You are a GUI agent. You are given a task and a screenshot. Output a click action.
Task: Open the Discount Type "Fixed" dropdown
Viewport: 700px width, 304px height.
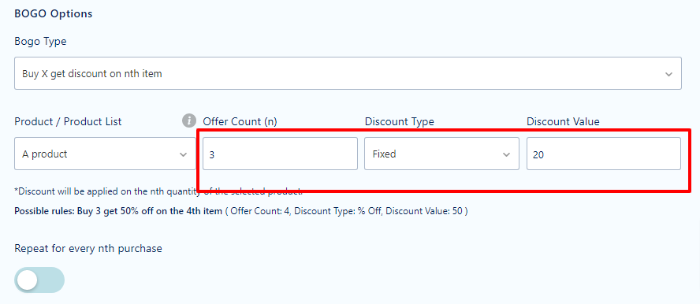[x=441, y=154]
